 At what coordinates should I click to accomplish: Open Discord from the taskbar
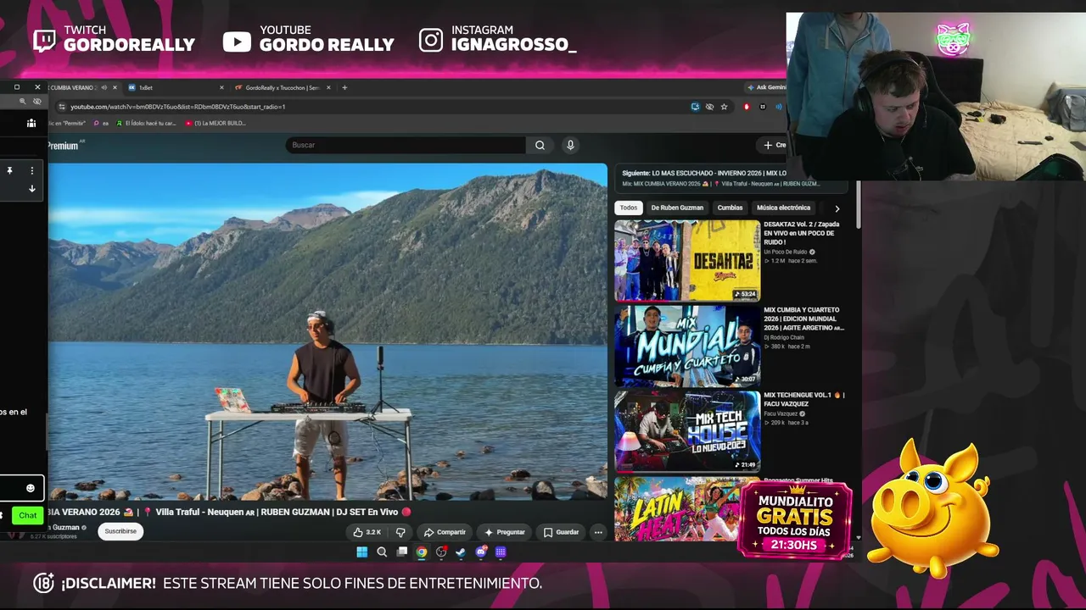pos(481,552)
